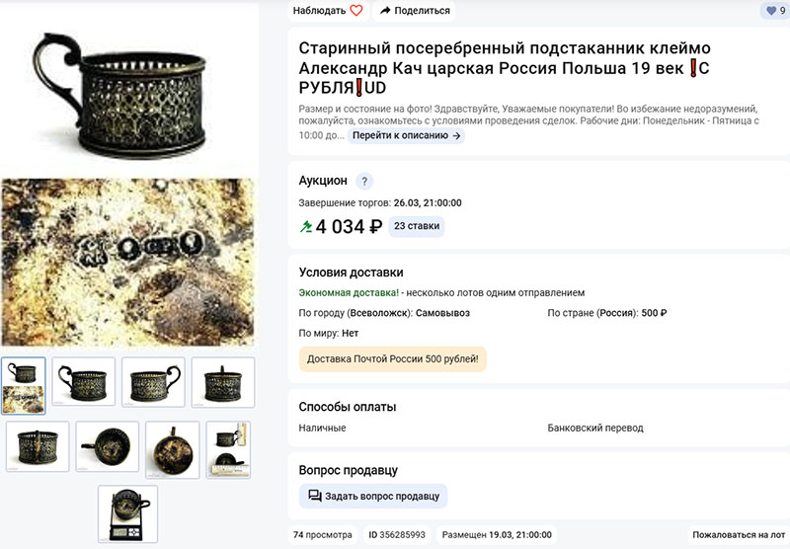Select thumbnail showing handle on right side
Image resolution: width=790 pixels, height=549 pixels.
(x=153, y=382)
